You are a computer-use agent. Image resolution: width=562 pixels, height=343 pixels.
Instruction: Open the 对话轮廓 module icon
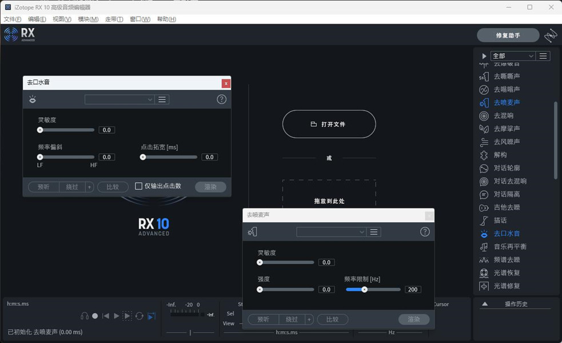coord(484,168)
